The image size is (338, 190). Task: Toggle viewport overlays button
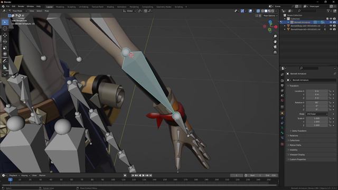click(x=250, y=11)
